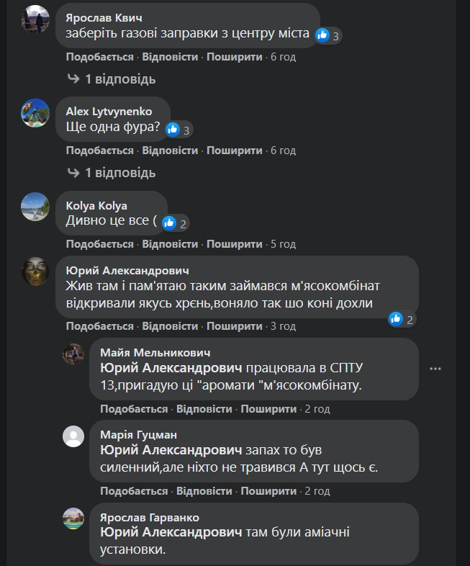The height and width of the screenshot is (566, 470).
Task: Like Kolya Kolya's comment via Подобається
Action: pos(100,244)
